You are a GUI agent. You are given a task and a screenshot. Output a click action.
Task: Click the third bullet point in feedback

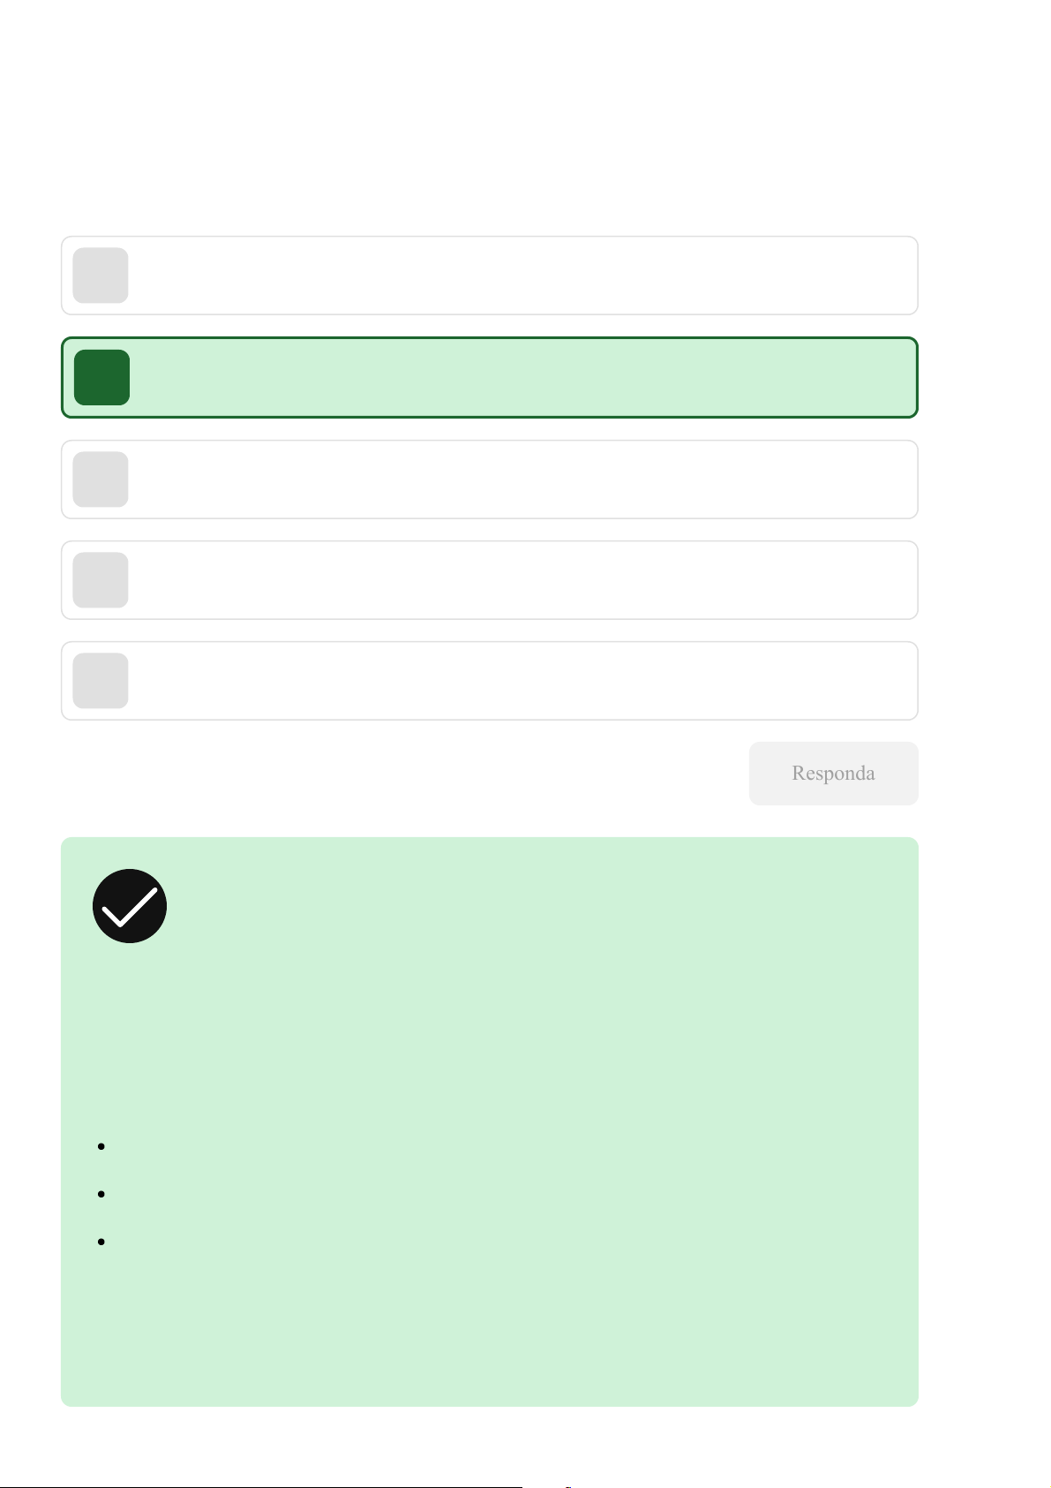point(102,1242)
